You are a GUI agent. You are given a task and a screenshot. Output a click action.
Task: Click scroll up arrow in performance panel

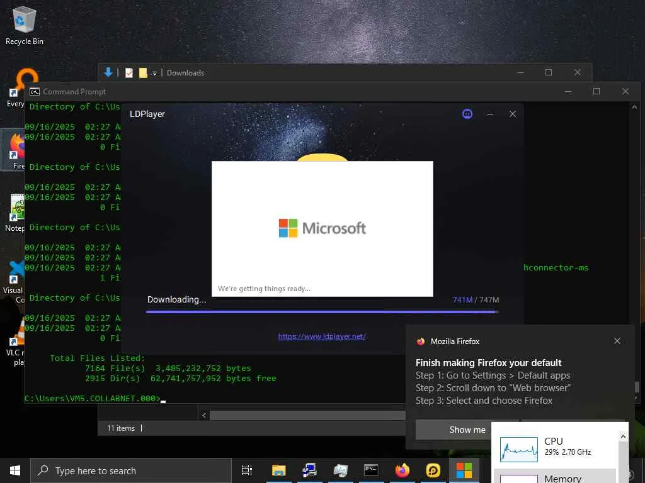click(623, 436)
